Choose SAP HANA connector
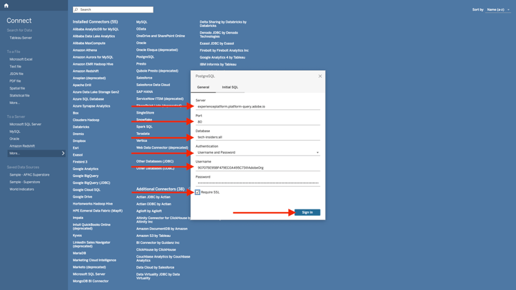 click(x=144, y=92)
